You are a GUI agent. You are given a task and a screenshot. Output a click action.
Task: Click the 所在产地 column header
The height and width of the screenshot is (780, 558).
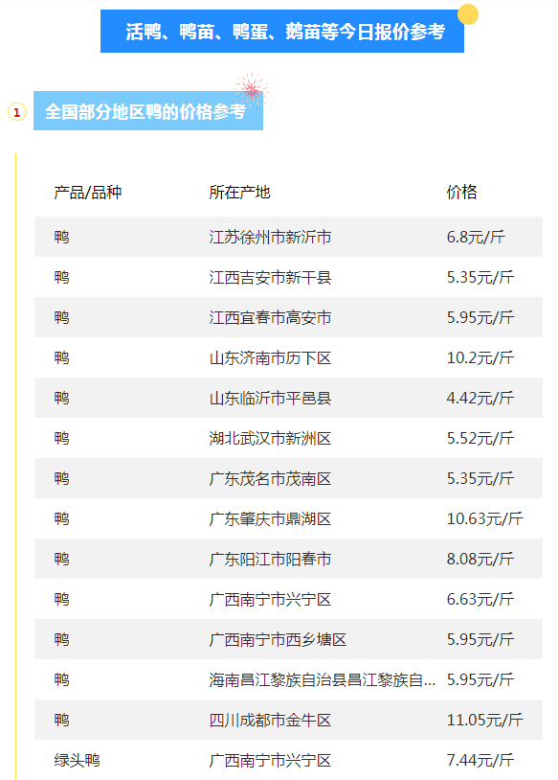pos(239,192)
